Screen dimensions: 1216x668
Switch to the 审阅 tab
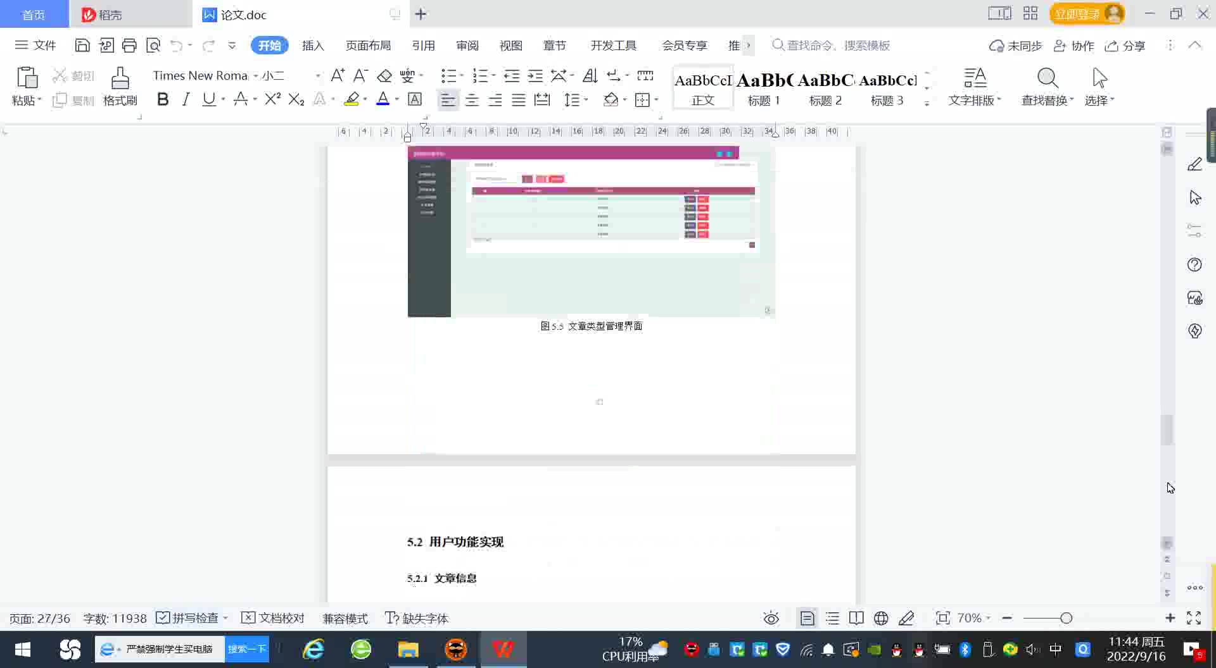click(x=467, y=46)
